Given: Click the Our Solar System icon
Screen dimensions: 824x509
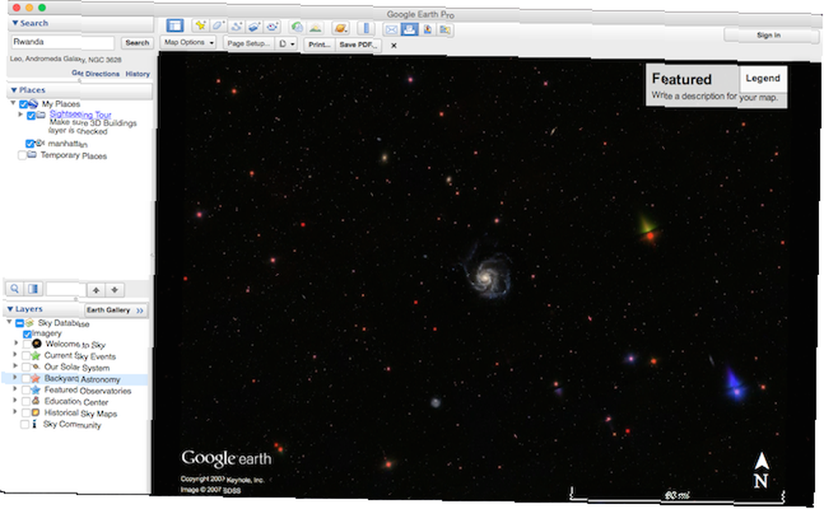Looking at the screenshot, I should (35, 367).
